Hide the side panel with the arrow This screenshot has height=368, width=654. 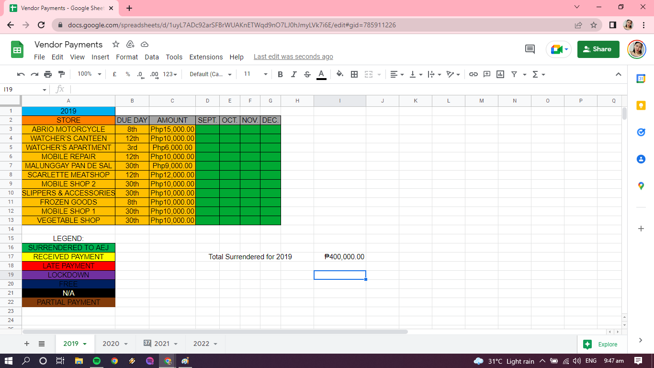coord(641,340)
